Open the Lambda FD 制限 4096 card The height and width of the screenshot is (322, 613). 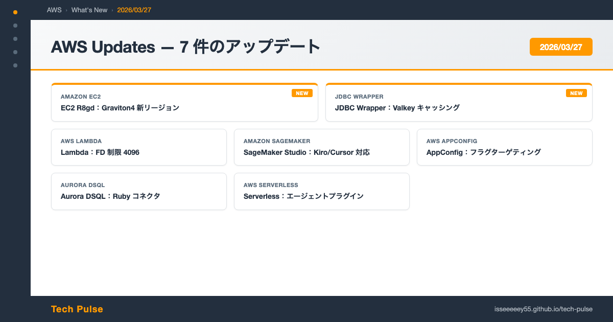138,147
